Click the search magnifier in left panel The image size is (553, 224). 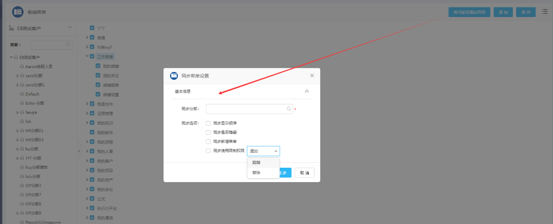coord(68,45)
